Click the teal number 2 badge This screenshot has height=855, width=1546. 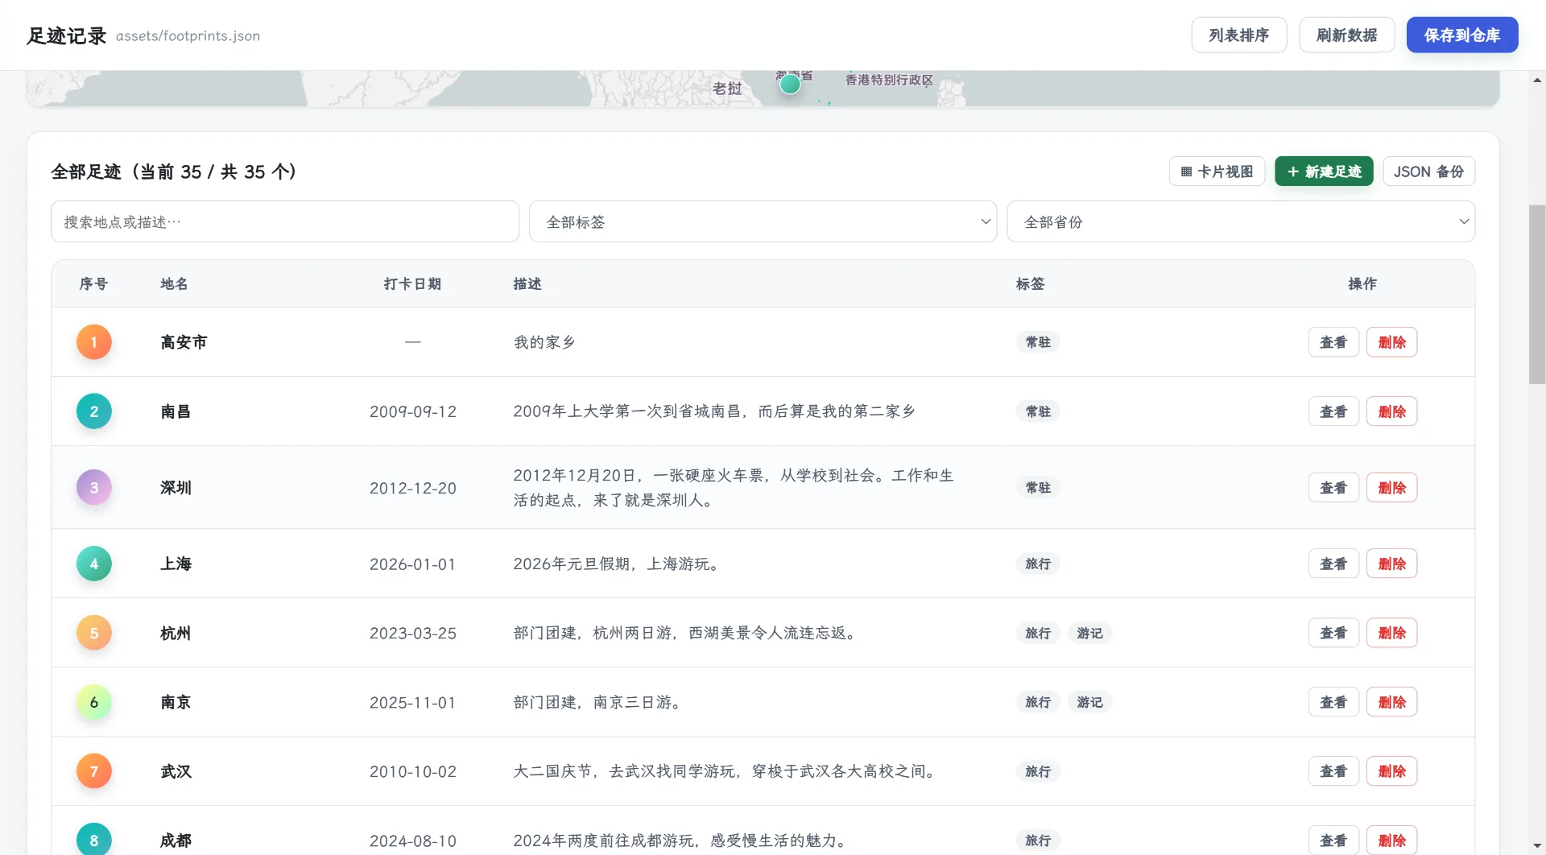94,411
